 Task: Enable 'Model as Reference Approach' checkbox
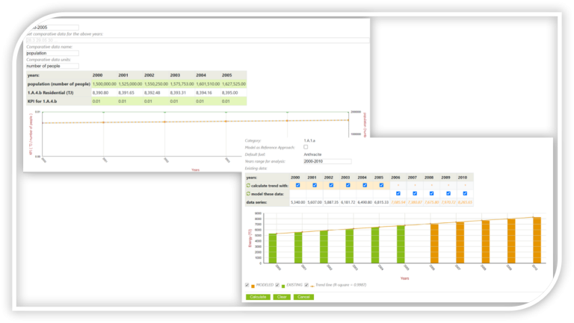coord(306,147)
